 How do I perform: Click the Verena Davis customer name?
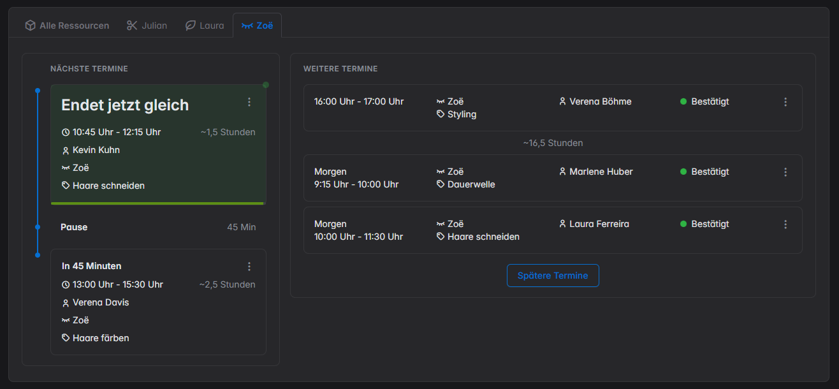101,303
